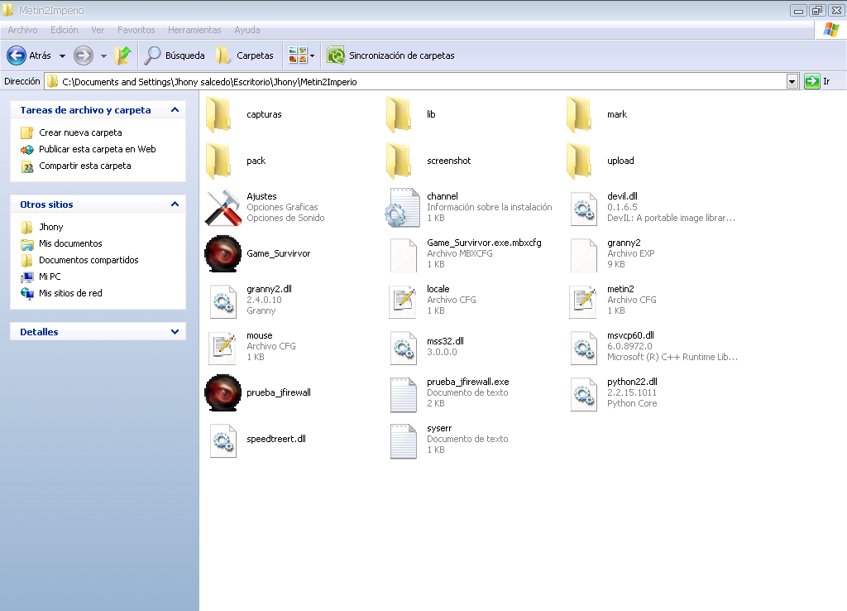Screen dimensions: 847x611
Task: Select the channel setup info file icon
Action: (x=403, y=208)
